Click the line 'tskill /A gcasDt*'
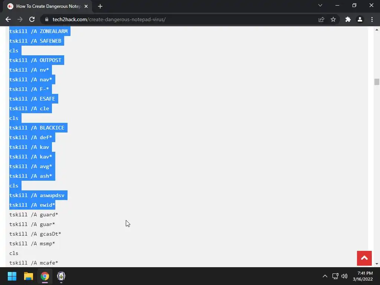 point(35,234)
